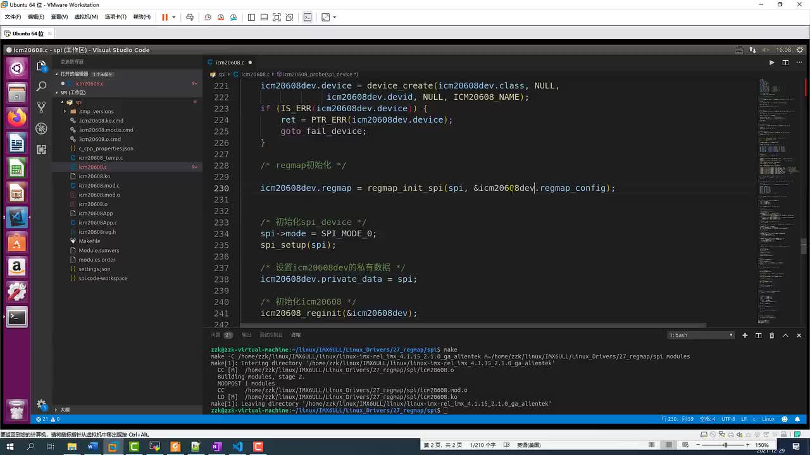The image size is (810, 455).
Task: Open VMware VM menu
Action: [86, 17]
